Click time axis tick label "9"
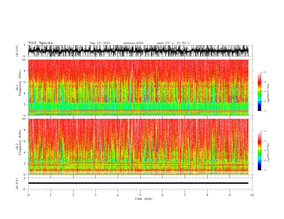Screen dimensions: 284x219 [x=229, y=195]
